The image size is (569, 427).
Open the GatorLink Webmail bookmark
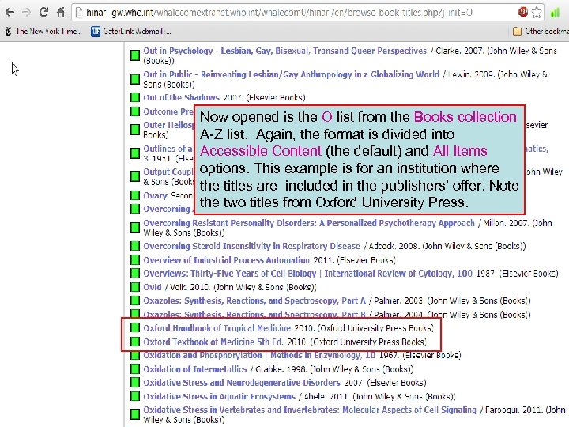(131, 31)
